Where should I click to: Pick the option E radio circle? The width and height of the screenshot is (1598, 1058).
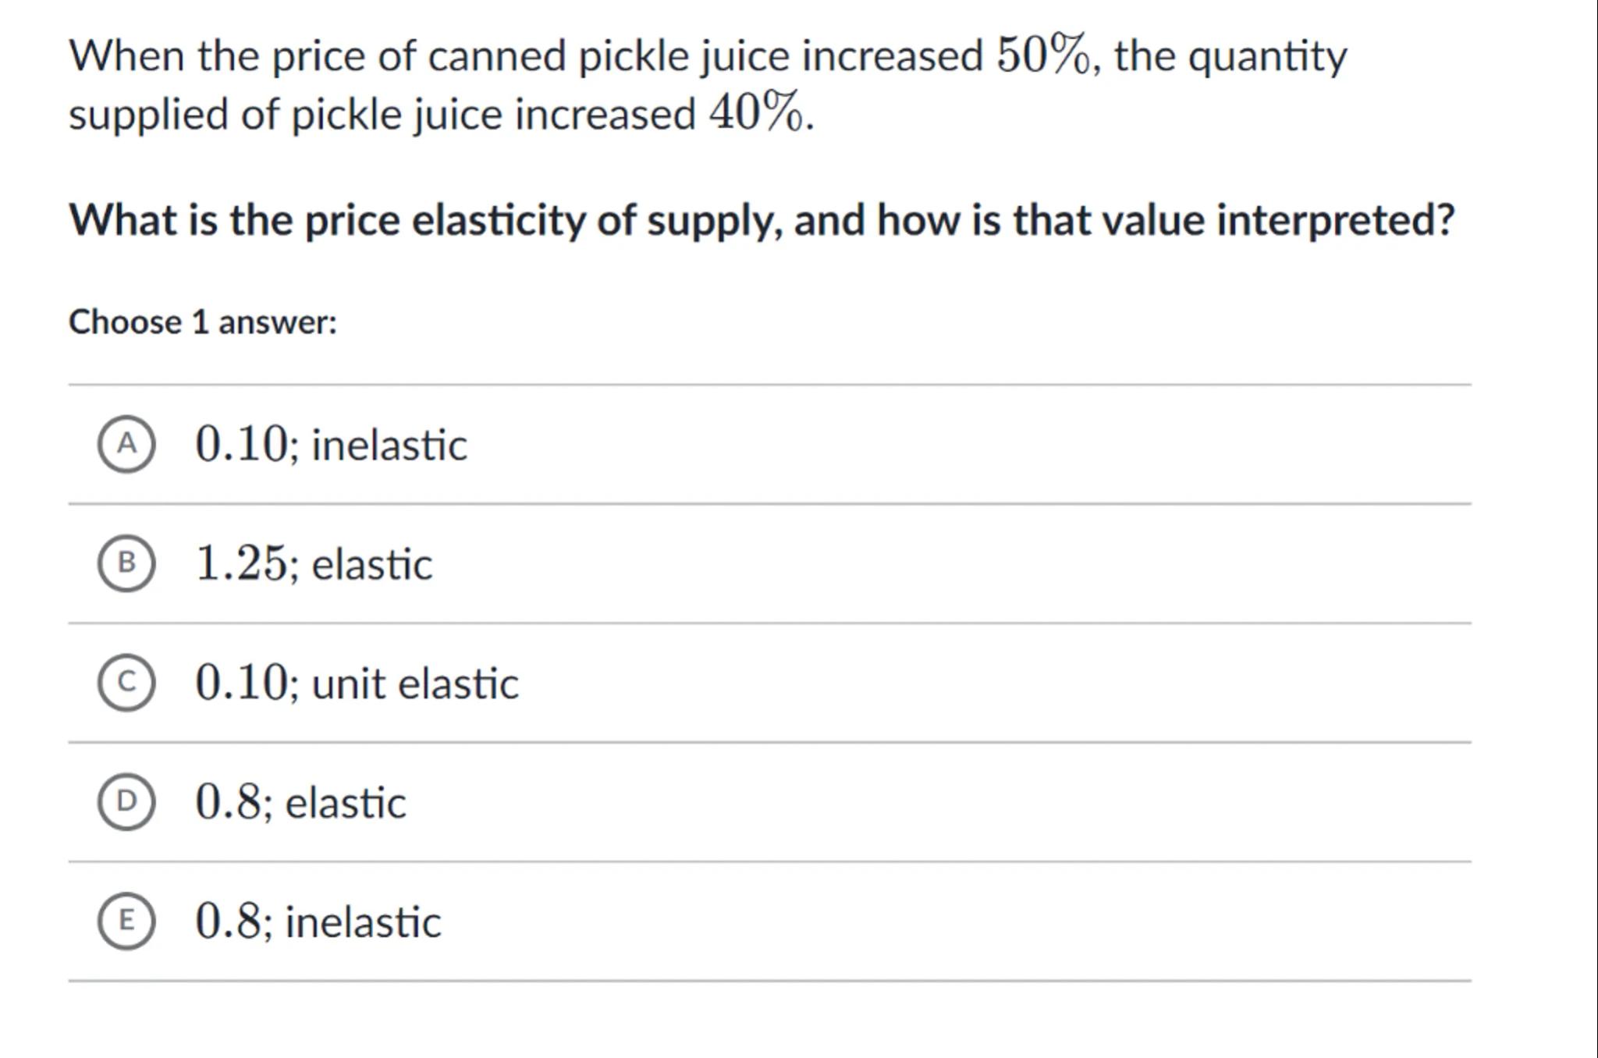[126, 921]
